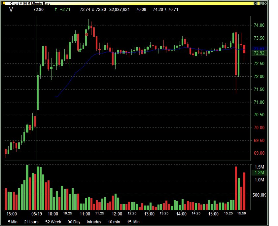Click the total volume 32,837,621

click(x=119, y=10)
